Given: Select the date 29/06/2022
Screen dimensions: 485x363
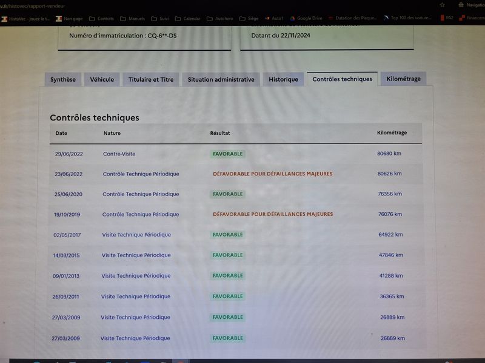Looking at the screenshot, I should (x=69, y=154).
